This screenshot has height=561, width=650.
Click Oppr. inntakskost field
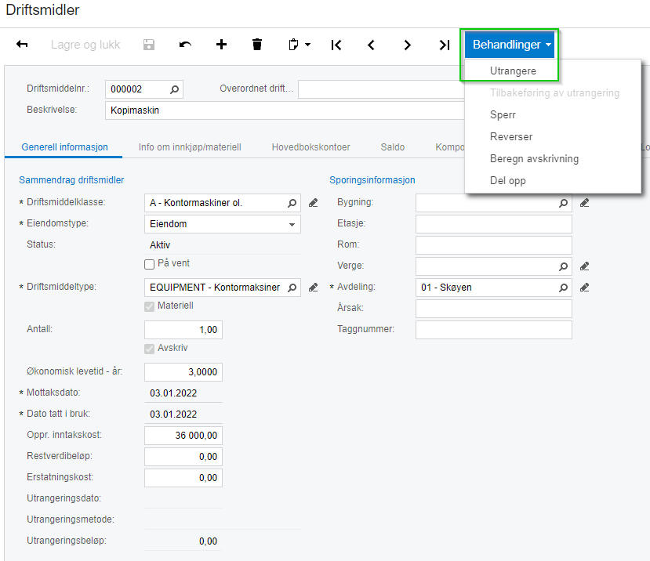coord(183,436)
